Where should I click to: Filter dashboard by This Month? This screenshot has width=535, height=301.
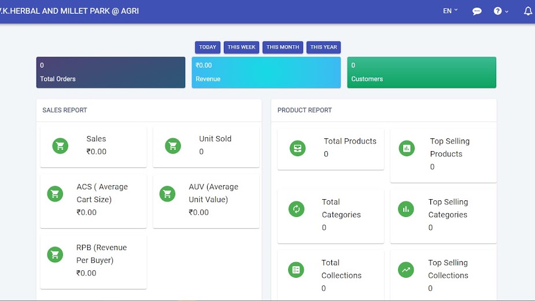pyautogui.click(x=282, y=47)
